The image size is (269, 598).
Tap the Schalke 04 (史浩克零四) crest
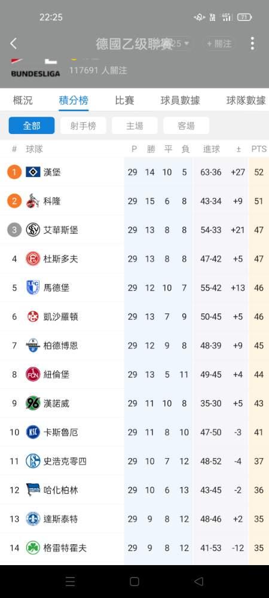[33, 461]
